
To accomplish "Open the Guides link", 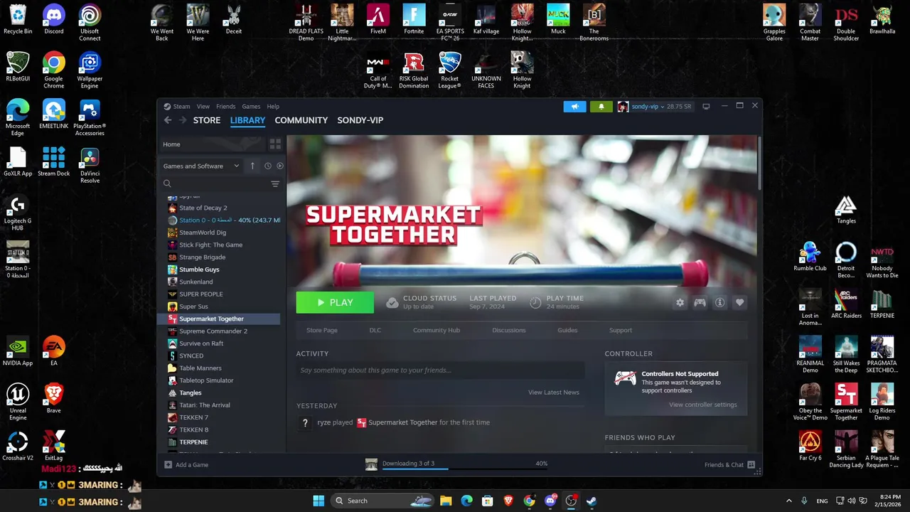I will point(567,330).
